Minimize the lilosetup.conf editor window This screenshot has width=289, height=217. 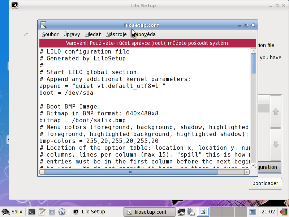coord(240,25)
